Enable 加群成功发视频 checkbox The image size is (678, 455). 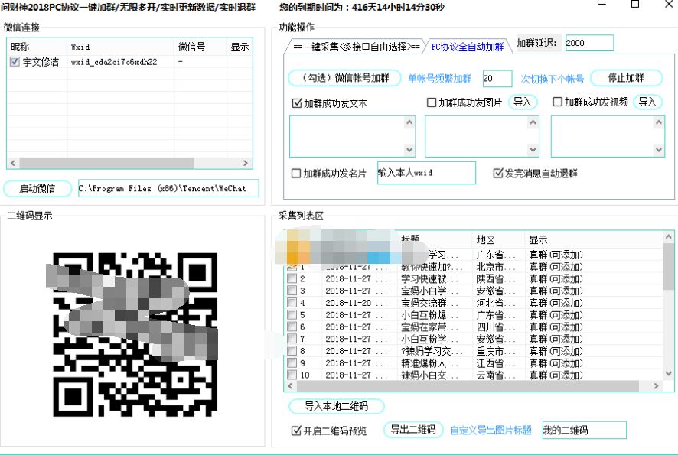(x=557, y=102)
